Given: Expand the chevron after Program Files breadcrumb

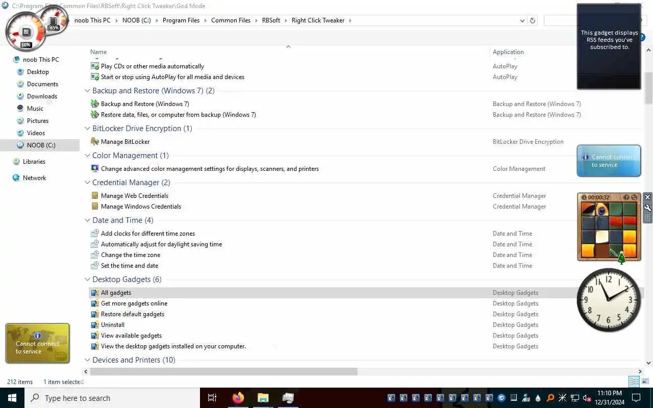Looking at the screenshot, I should pos(205,20).
